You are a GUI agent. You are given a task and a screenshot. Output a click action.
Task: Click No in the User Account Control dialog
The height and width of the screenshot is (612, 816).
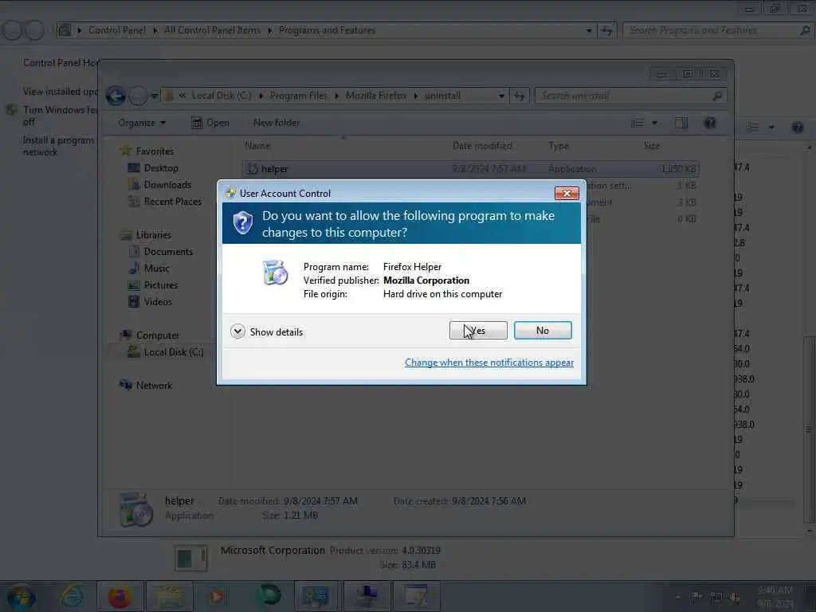click(542, 331)
